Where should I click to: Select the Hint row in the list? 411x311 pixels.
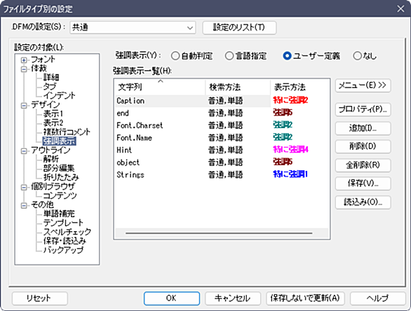(x=222, y=150)
